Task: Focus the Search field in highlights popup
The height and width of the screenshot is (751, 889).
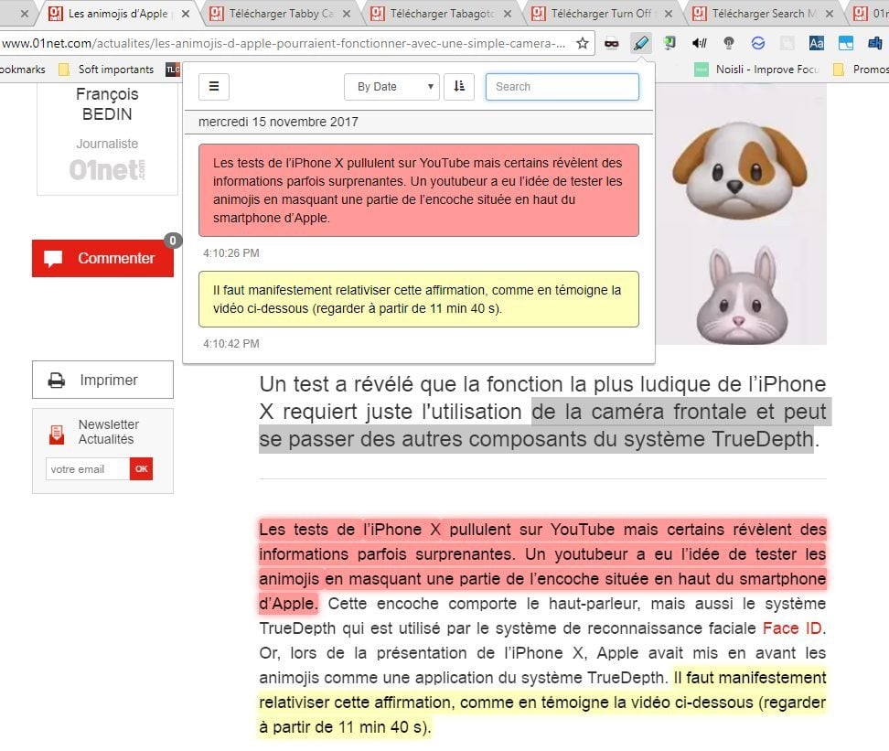Action: pyautogui.click(x=562, y=86)
